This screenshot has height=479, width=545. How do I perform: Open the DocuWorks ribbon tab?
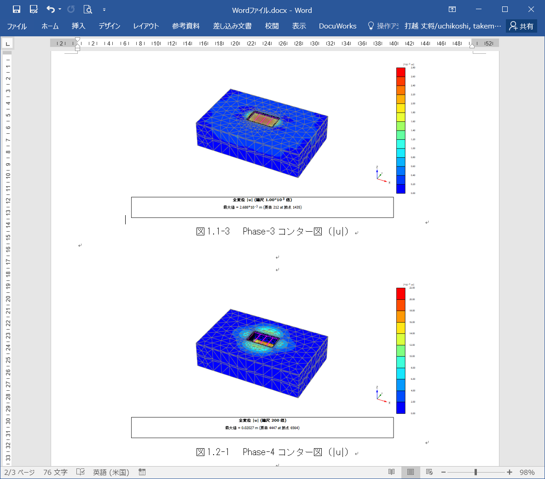[337, 26]
